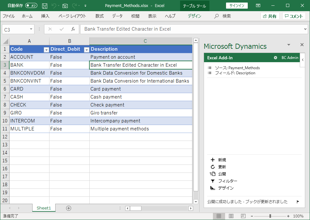Click the vertical scrollbar down arrow
310x220 pixels.
(x=196, y=202)
